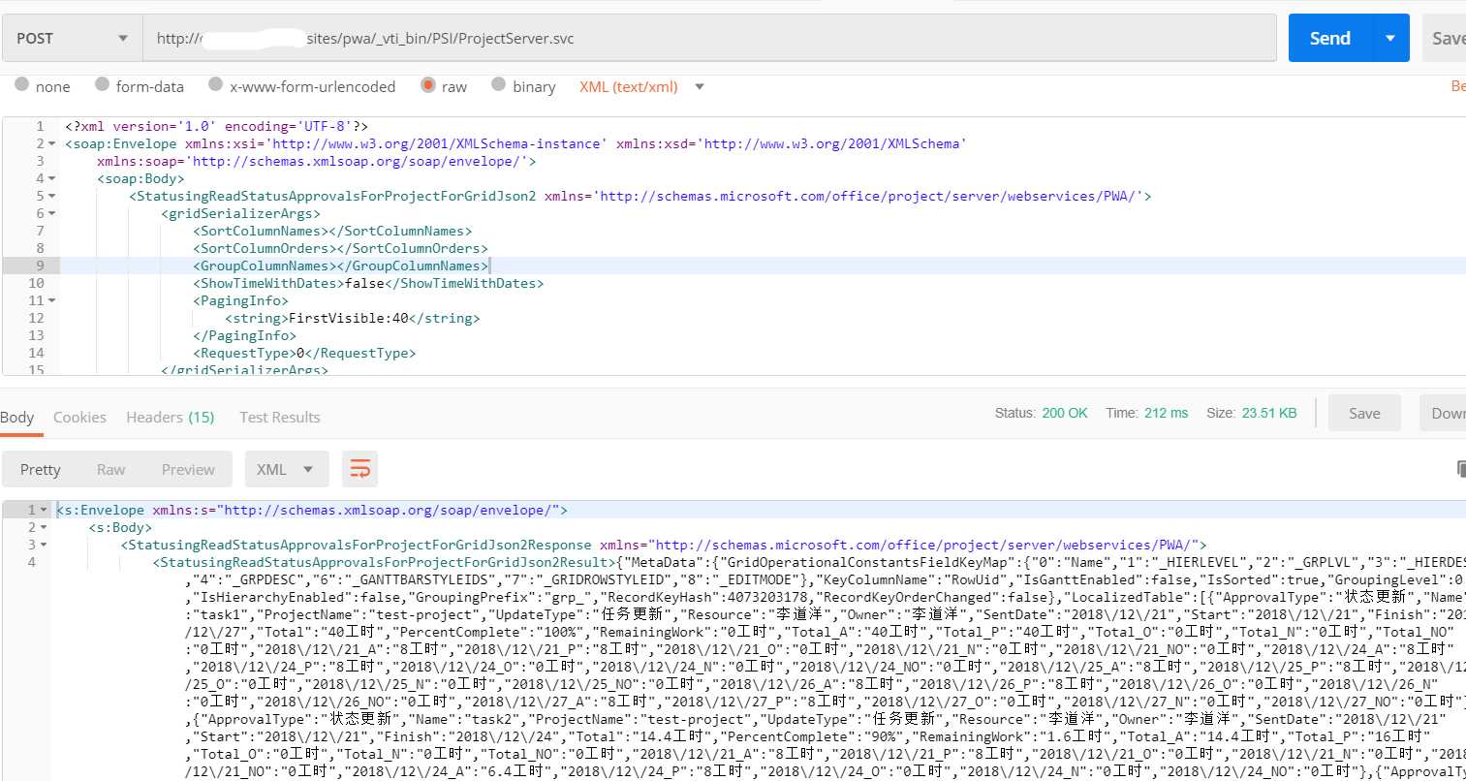Toggle the line wrap icon
This screenshot has height=781, width=1466.
[x=359, y=469]
